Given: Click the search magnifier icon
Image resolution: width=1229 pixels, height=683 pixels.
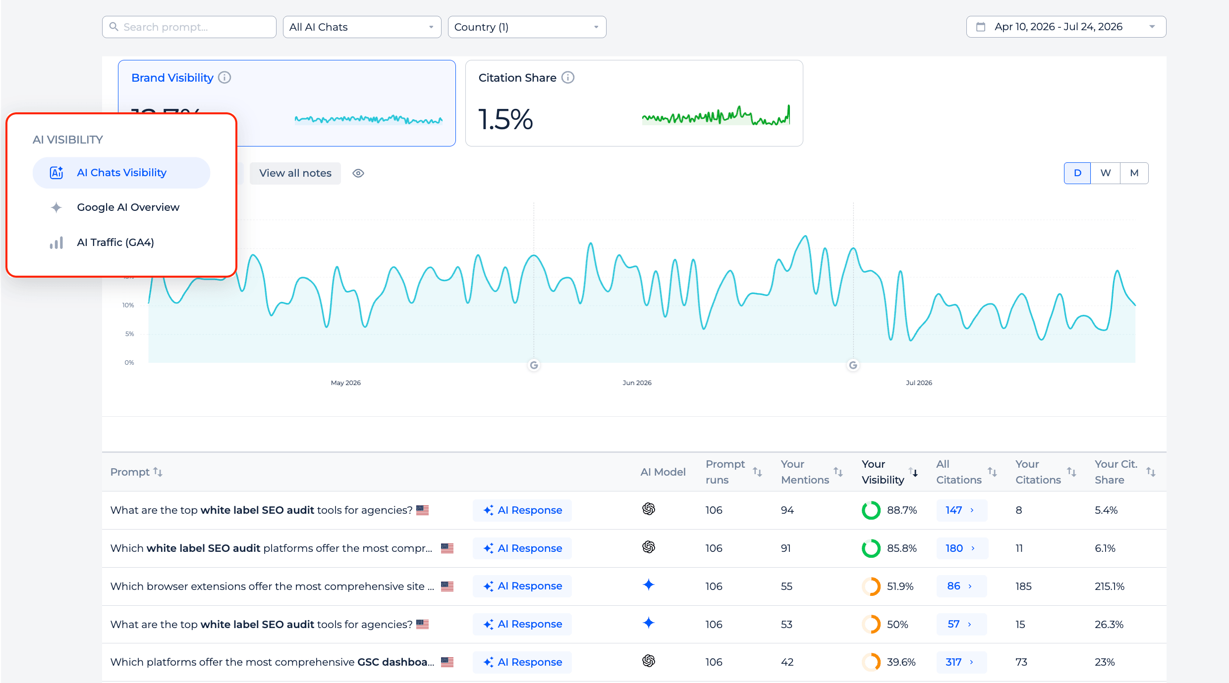Looking at the screenshot, I should pyautogui.click(x=114, y=27).
